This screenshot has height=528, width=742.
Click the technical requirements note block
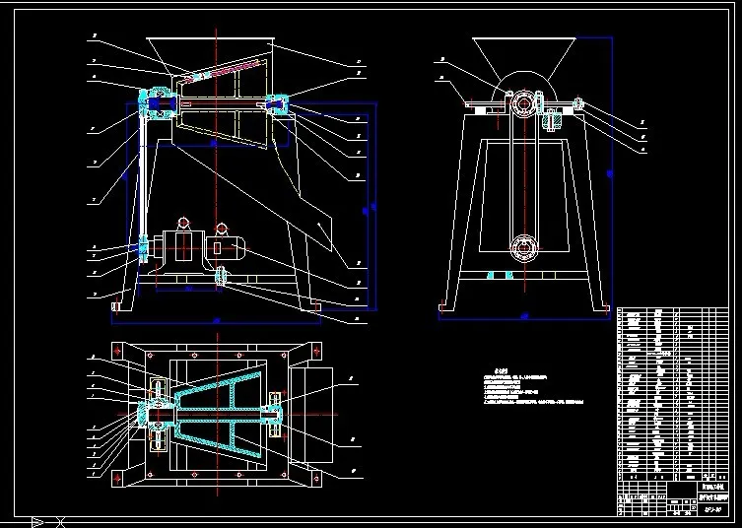click(x=533, y=387)
